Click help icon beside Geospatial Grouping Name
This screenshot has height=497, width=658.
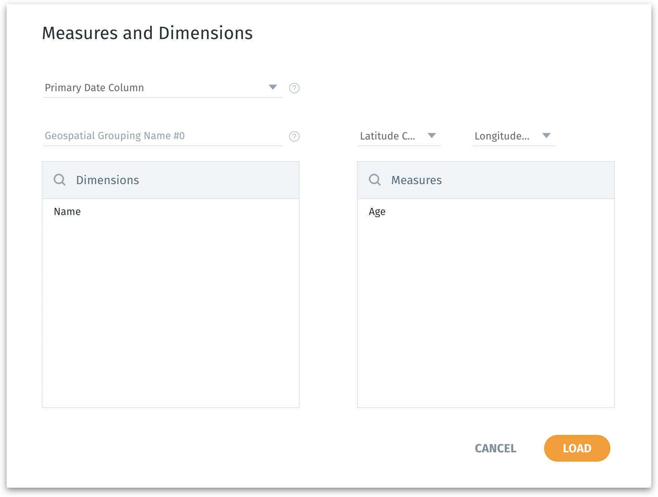click(294, 137)
